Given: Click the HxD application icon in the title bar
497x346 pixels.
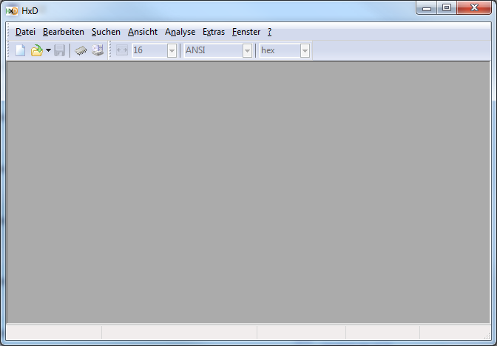Looking at the screenshot, I should [x=12, y=10].
